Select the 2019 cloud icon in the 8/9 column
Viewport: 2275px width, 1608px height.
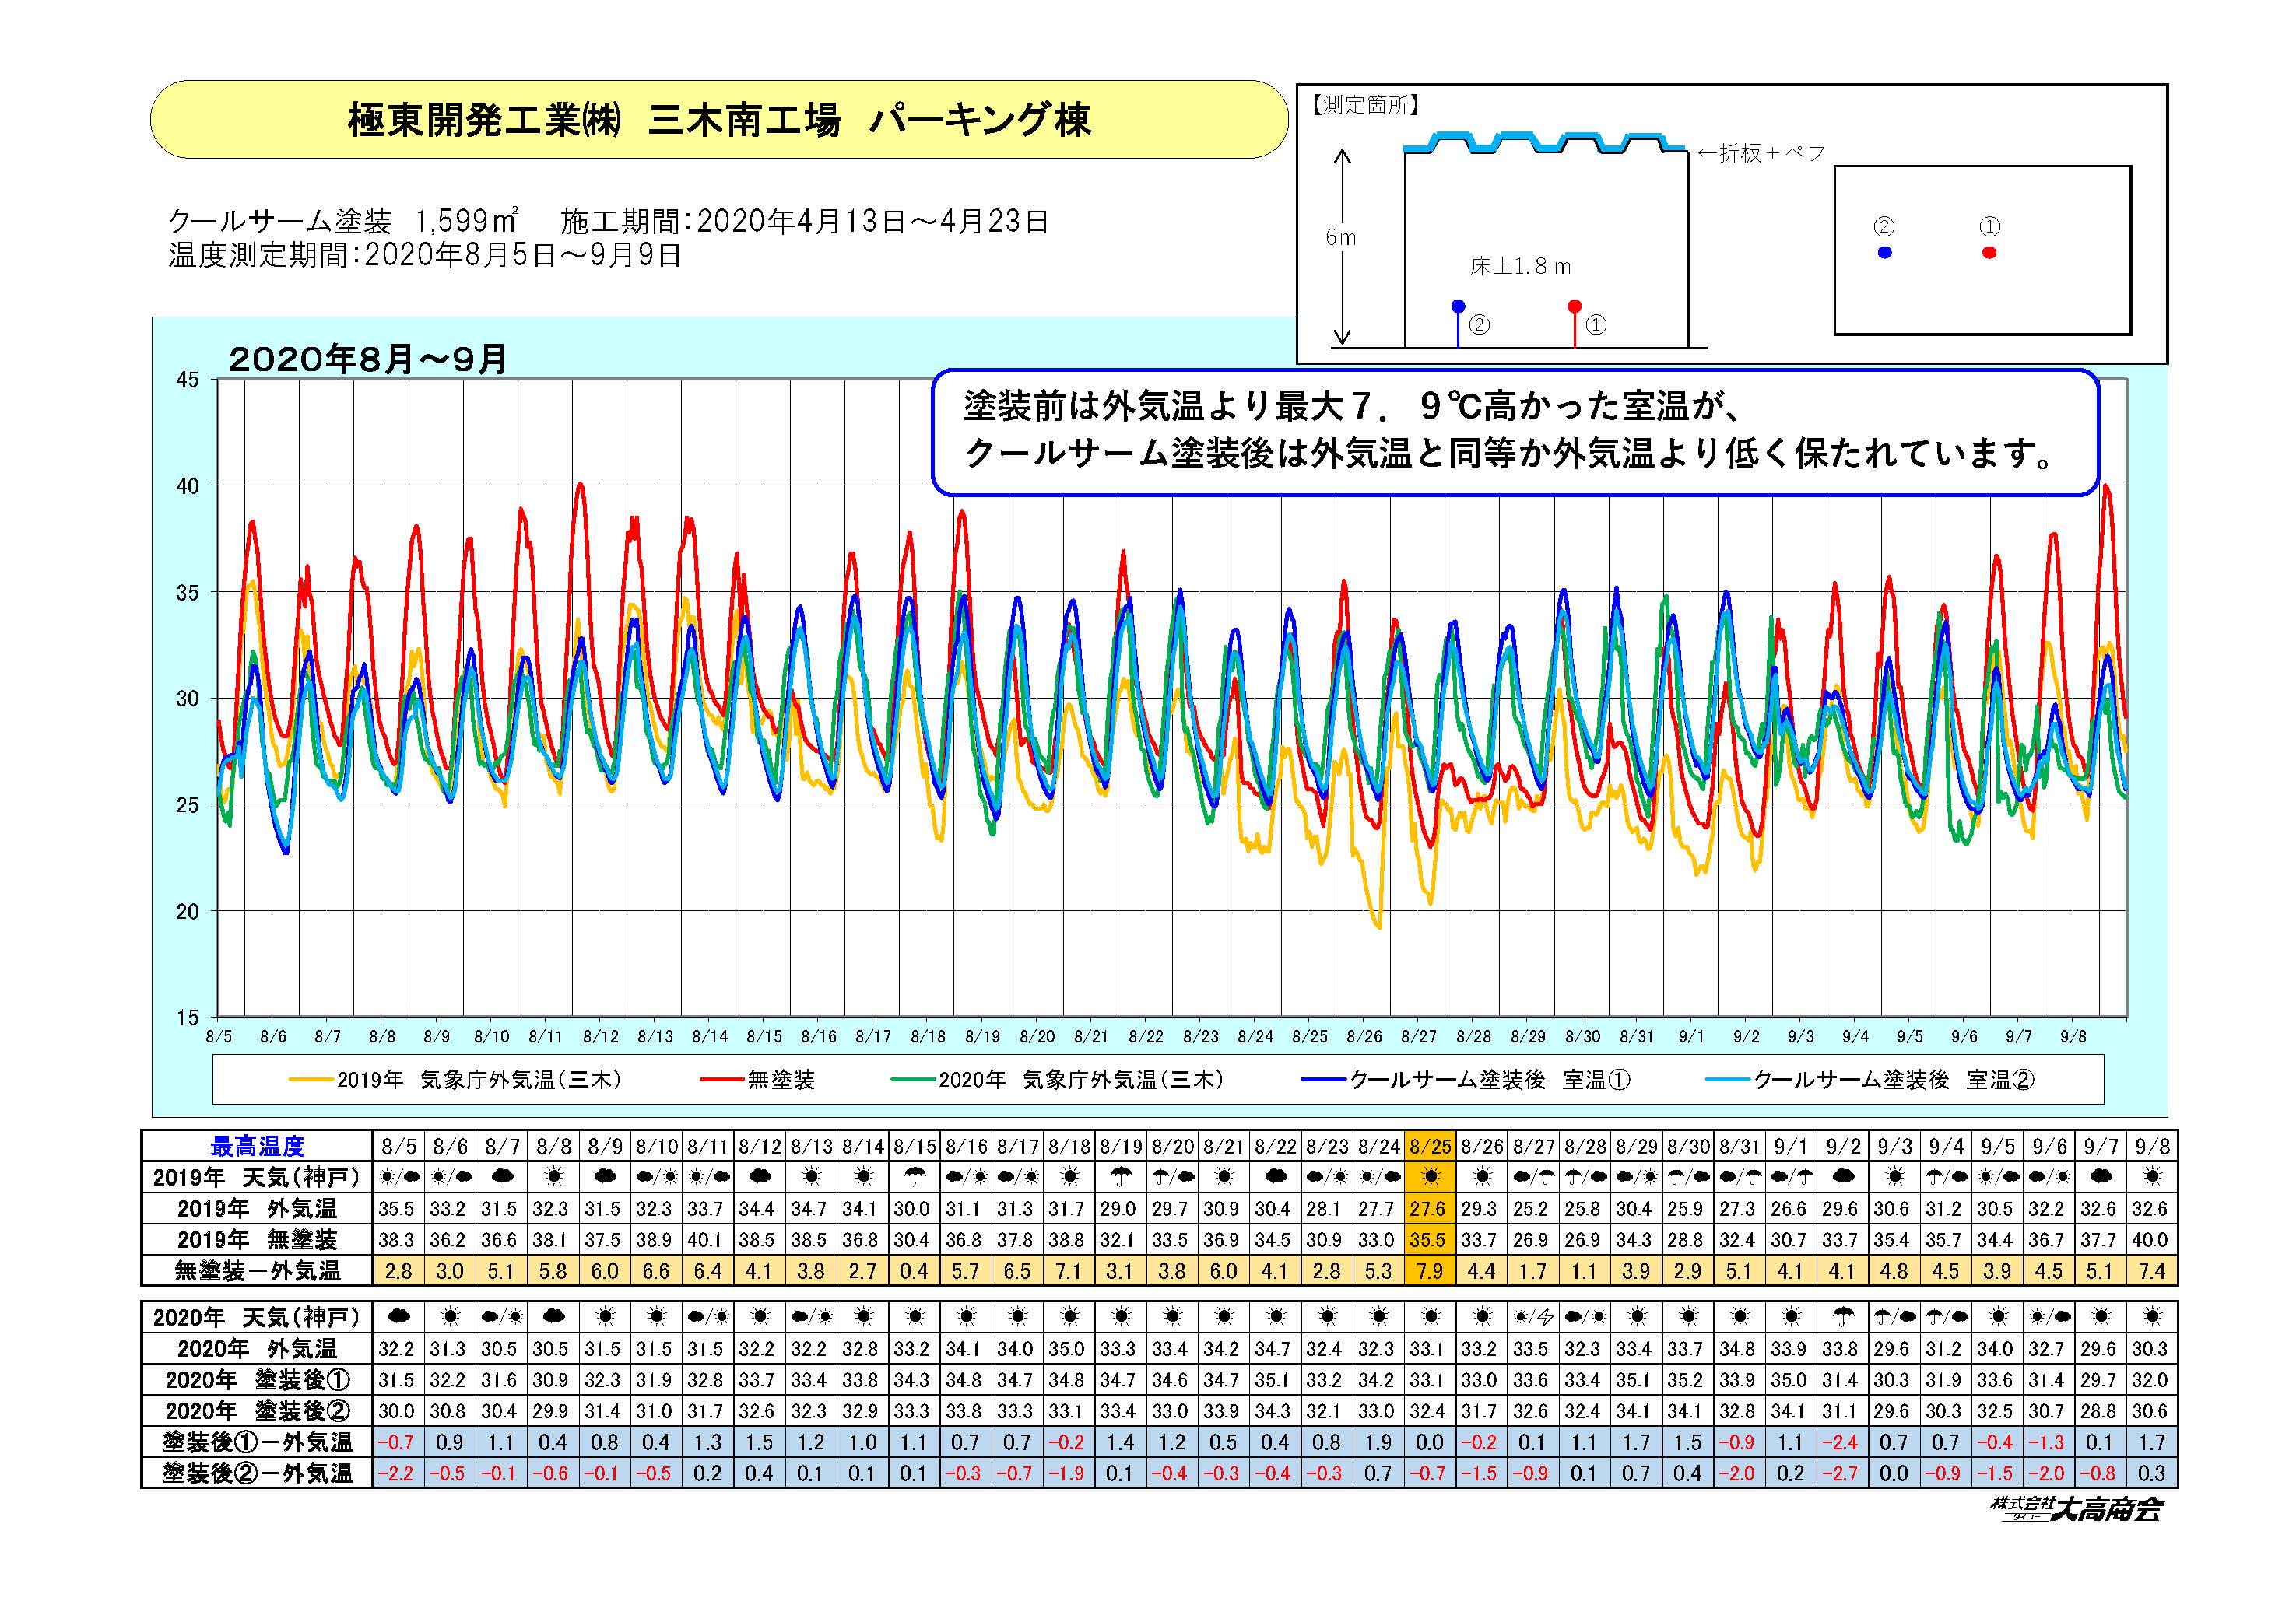point(606,1177)
